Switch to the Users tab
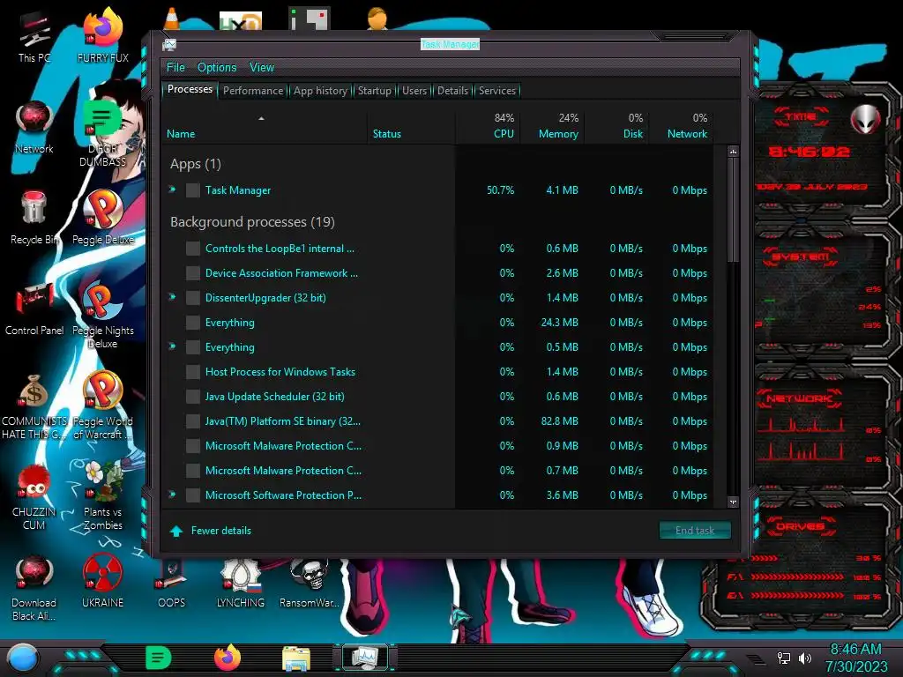The height and width of the screenshot is (677, 903). point(414,91)
